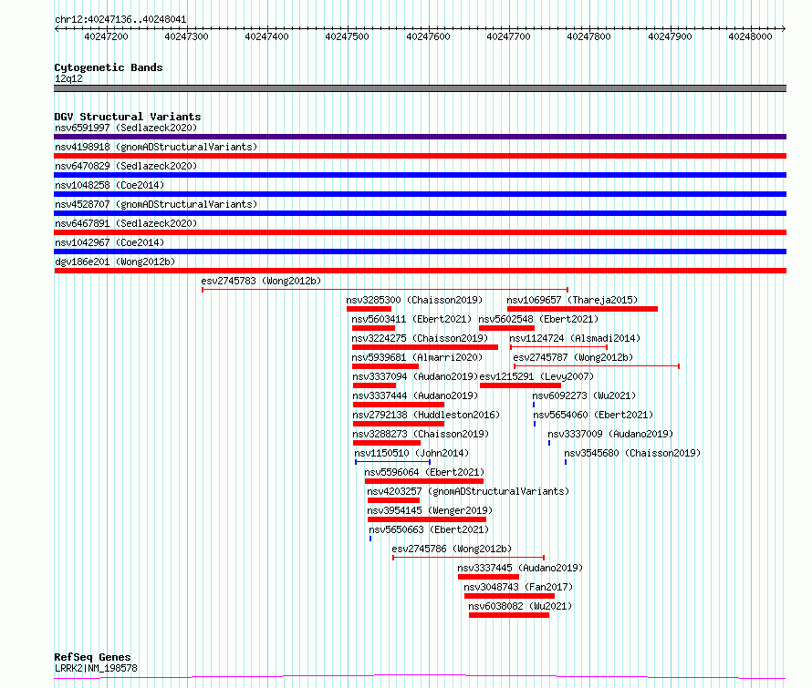Click the 40247500 ruler position

[x=347, y=36]
